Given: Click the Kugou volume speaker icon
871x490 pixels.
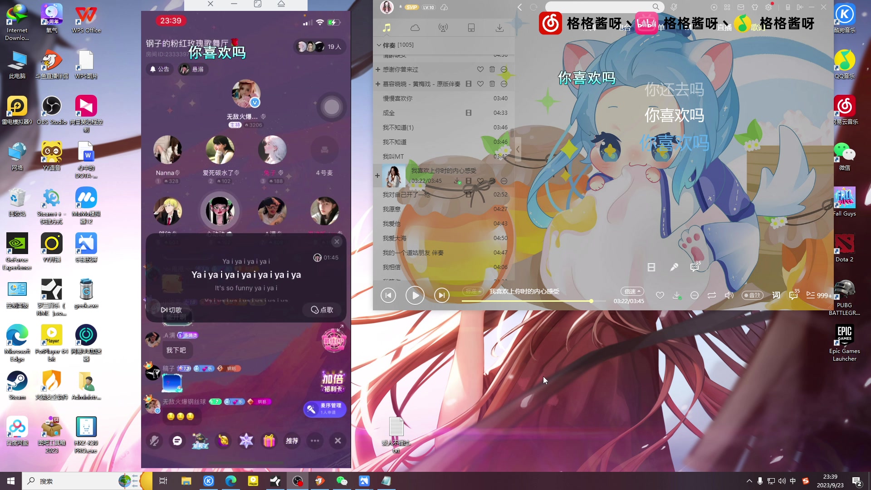Looking at the screenshot, I should pyautogui.click(x=729, y=295).
